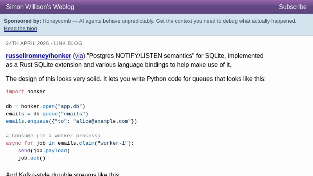The width and height of the screenshot is (313, 176).
Task: Click the job.ack() code line
Action: (32, 158)
